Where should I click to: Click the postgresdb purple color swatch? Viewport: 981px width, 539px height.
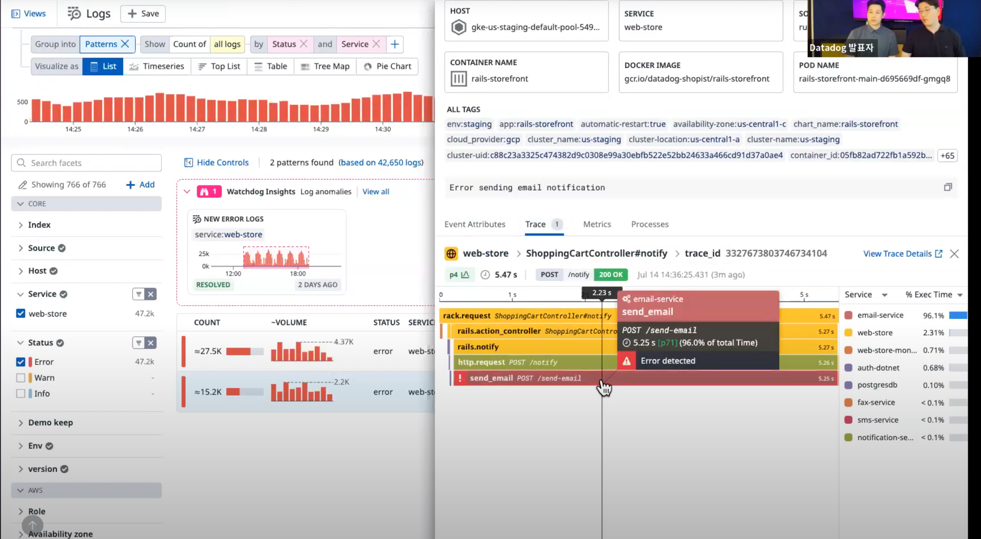point(848,385)
